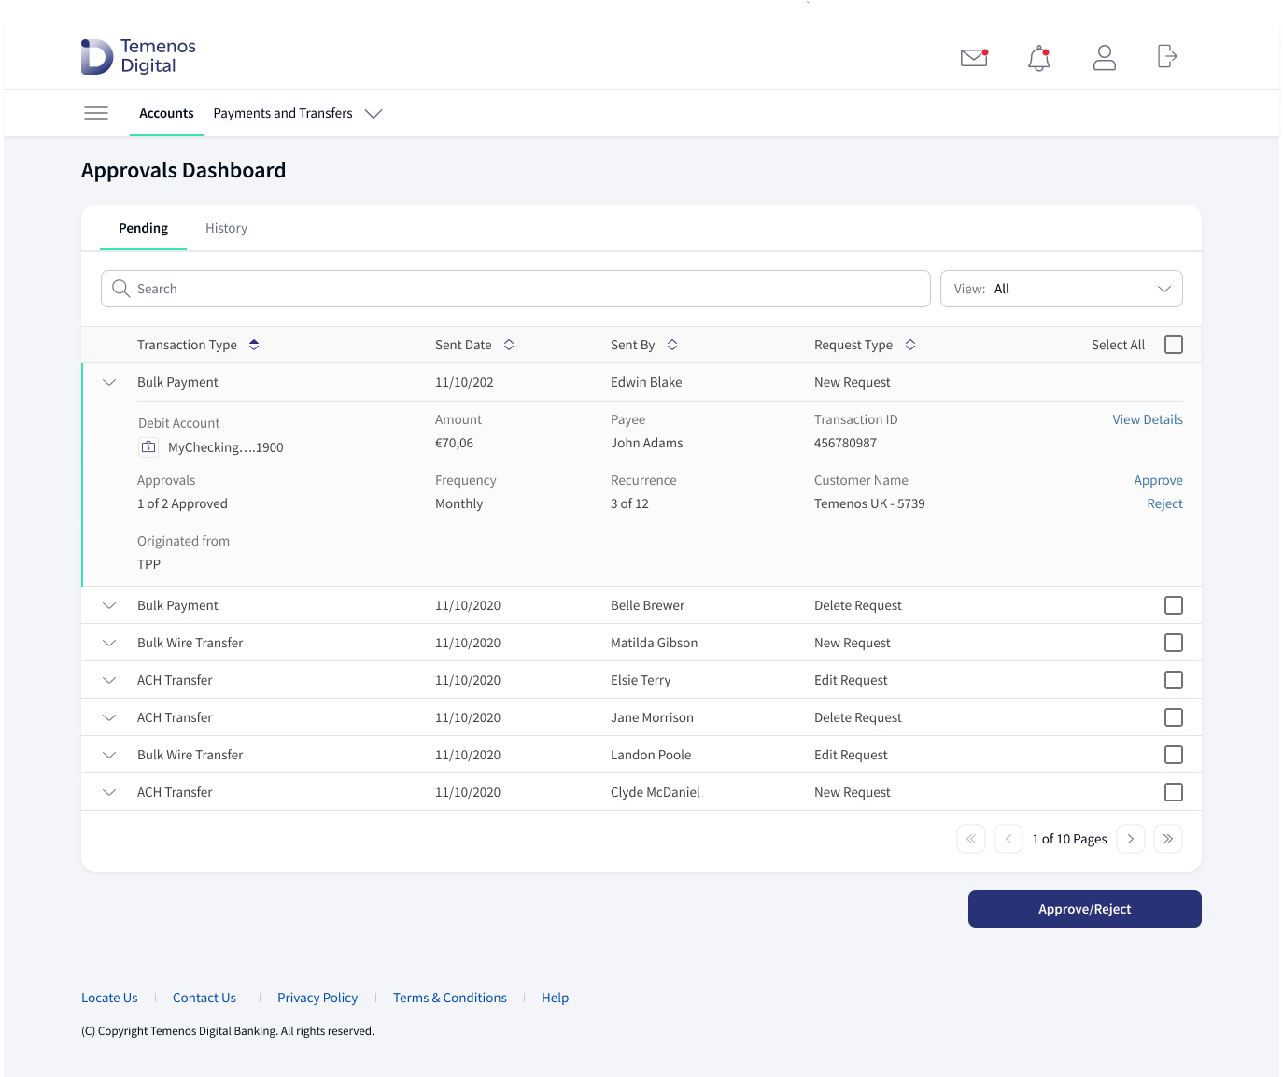Click the Transaction Type column header

(187, 345)
